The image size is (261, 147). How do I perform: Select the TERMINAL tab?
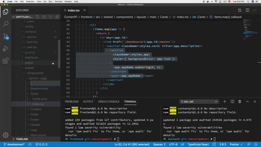(130, 102)
